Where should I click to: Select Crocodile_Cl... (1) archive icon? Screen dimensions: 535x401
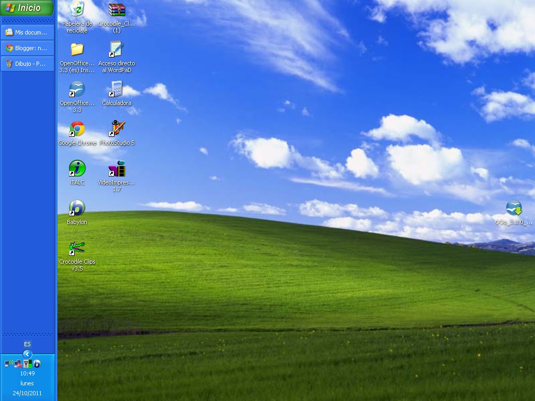117,17
